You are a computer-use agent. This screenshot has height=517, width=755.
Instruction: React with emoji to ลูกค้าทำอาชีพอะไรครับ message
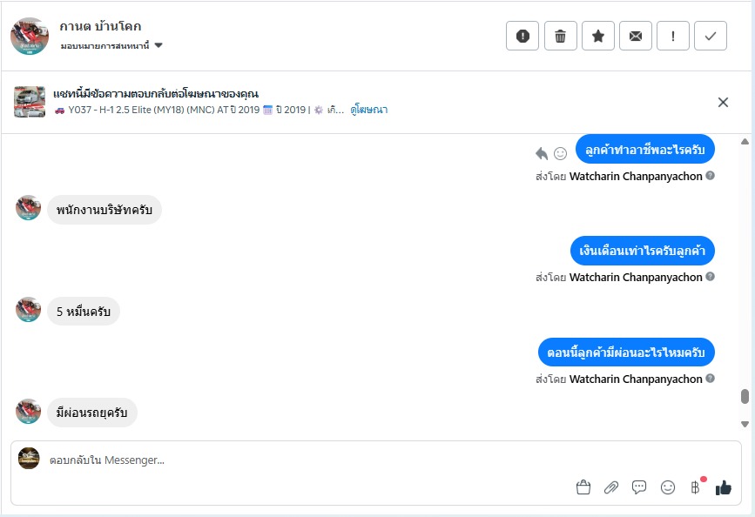tap(561, 153)
